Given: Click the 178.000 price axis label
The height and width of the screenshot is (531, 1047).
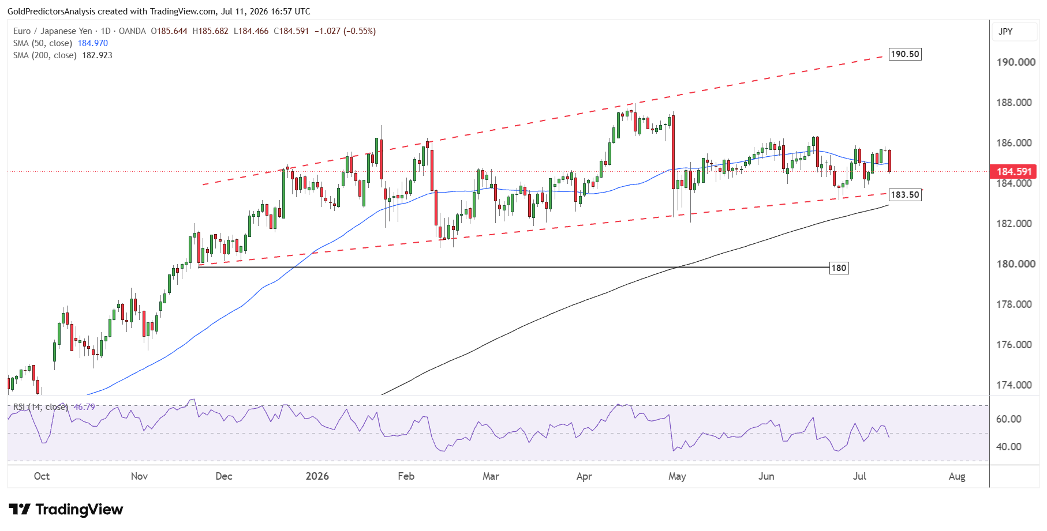Looking at the screenshot, I should click(x=1014, y=304).
